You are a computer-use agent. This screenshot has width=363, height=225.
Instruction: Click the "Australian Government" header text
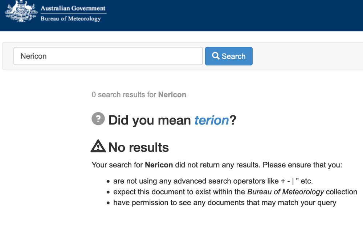[73, 8]
